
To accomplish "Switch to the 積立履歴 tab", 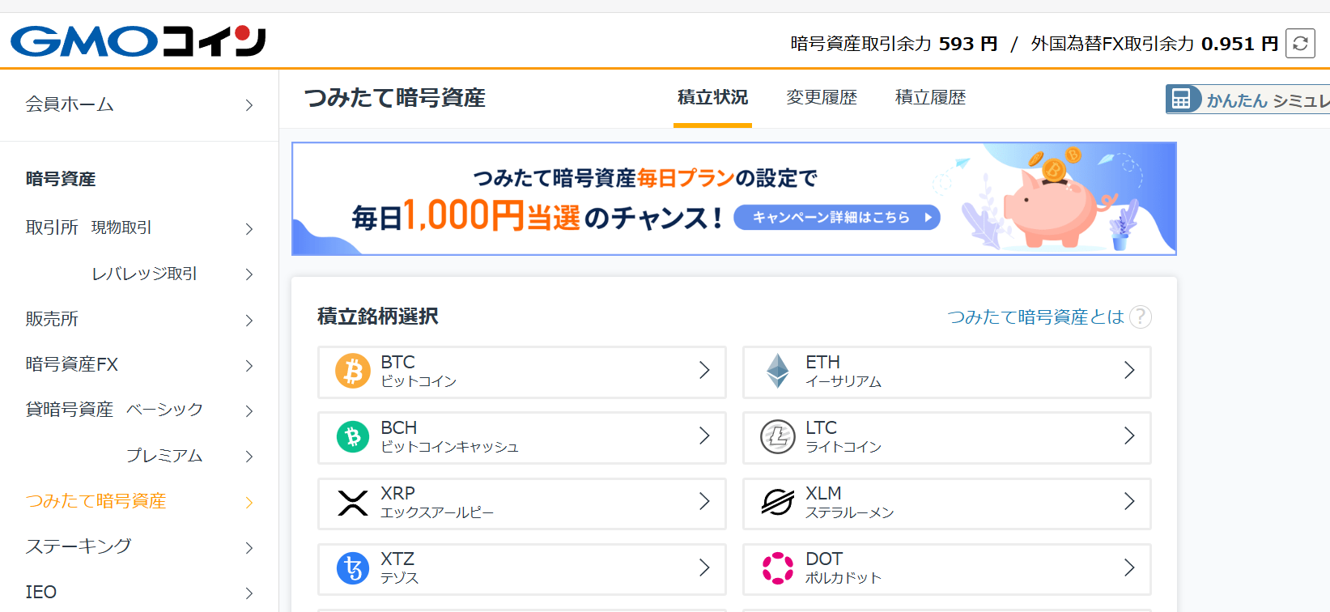I will tap(931, 98).
